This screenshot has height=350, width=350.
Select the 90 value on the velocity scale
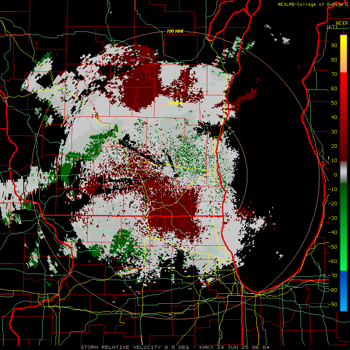(334, 45)
